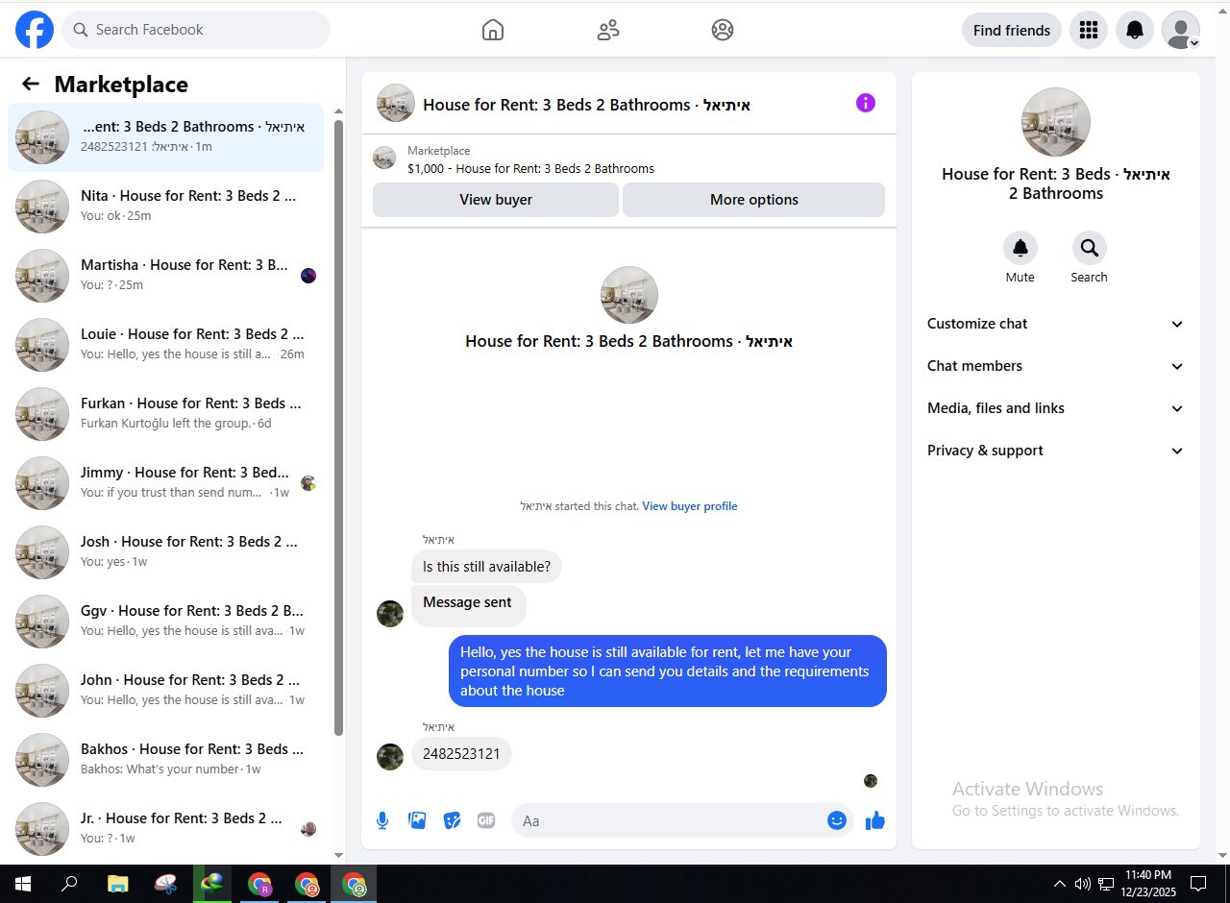
Task: Expand the Customize chat section
Action: pyautogui.click(x=1056, y=324)
